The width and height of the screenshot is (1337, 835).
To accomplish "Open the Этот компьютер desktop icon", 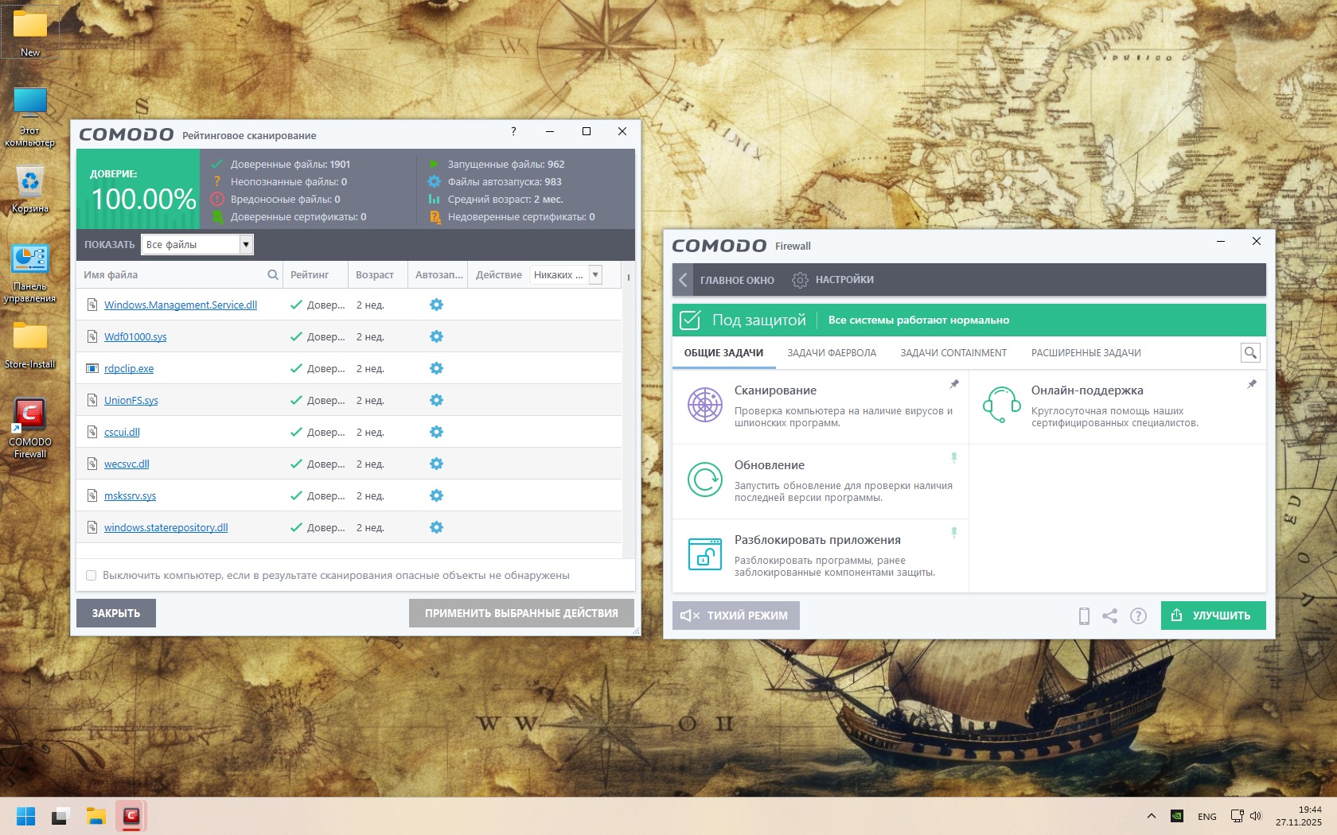I will [x=30, y=117].
